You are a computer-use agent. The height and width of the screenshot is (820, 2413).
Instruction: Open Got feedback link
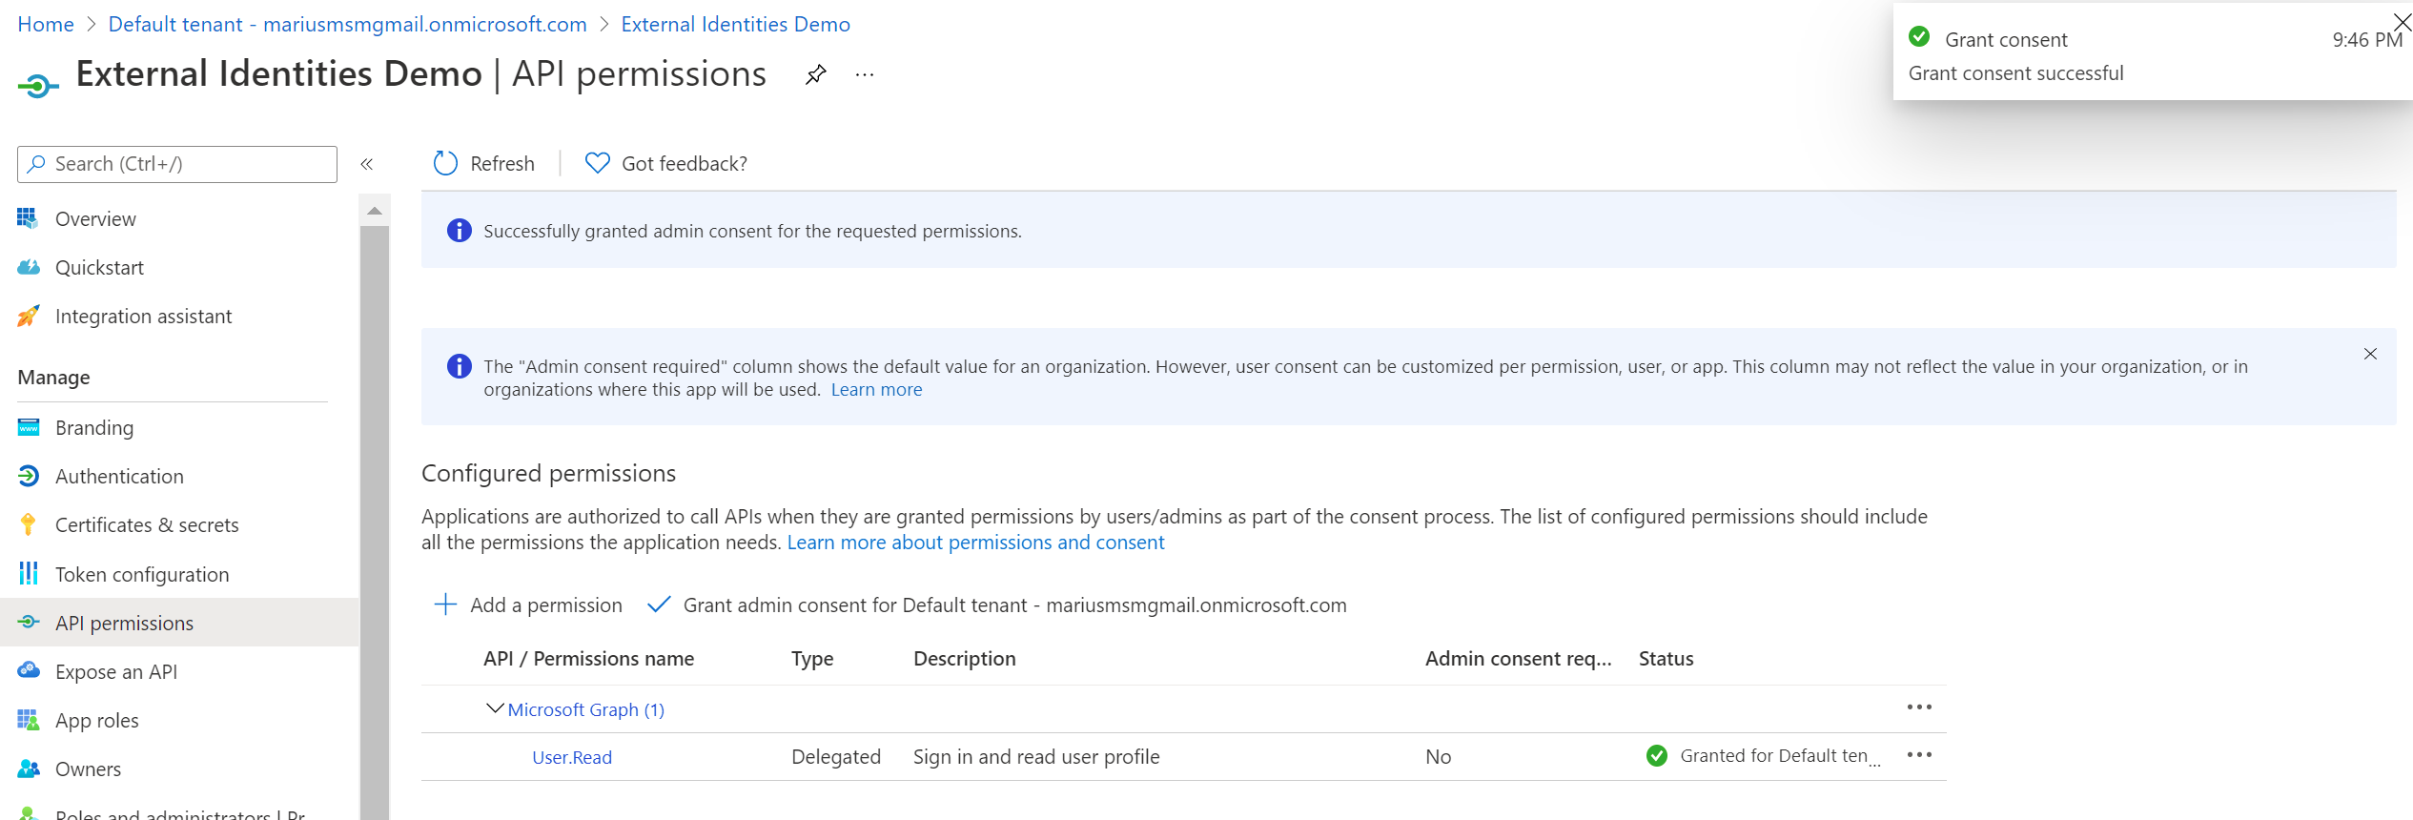pos(666,164)
